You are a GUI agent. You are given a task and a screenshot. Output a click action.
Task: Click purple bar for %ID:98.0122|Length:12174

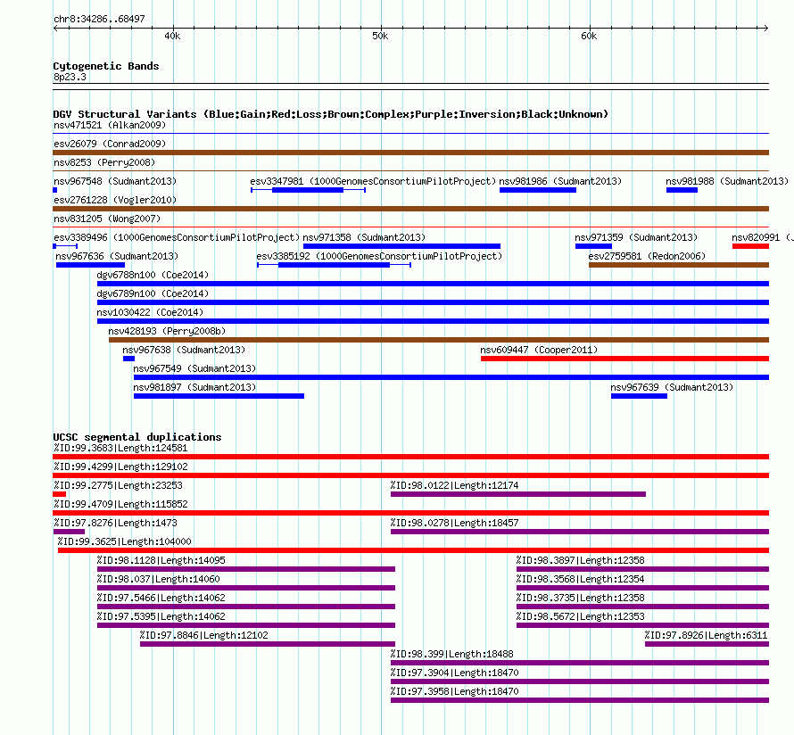518,494
